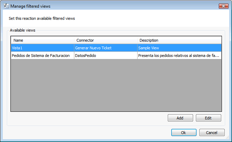Sort by the Description column header

[179, 40]
